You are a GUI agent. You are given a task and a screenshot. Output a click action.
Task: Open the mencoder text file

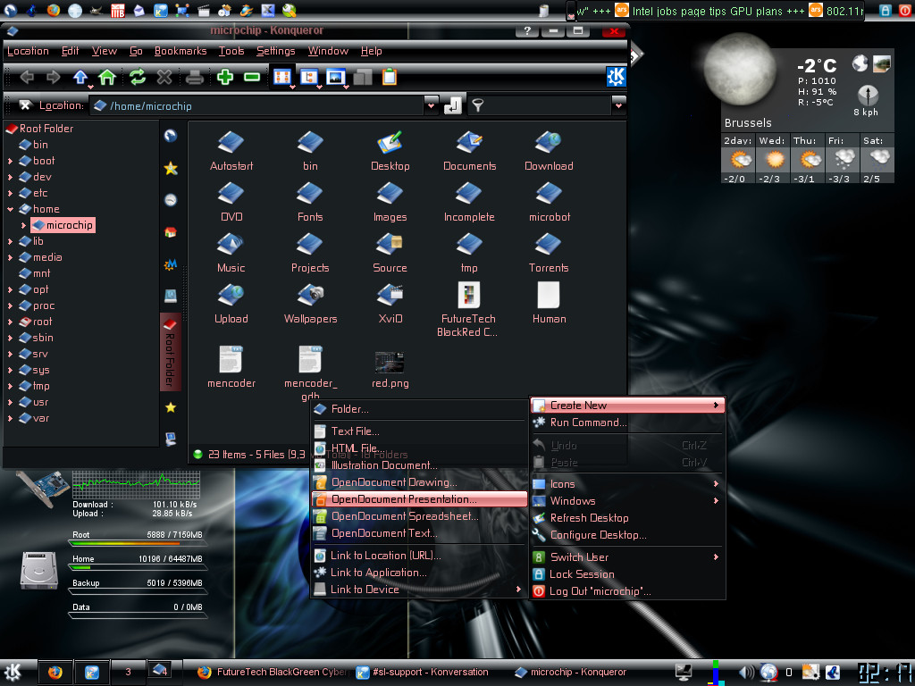tap(231, 367)
